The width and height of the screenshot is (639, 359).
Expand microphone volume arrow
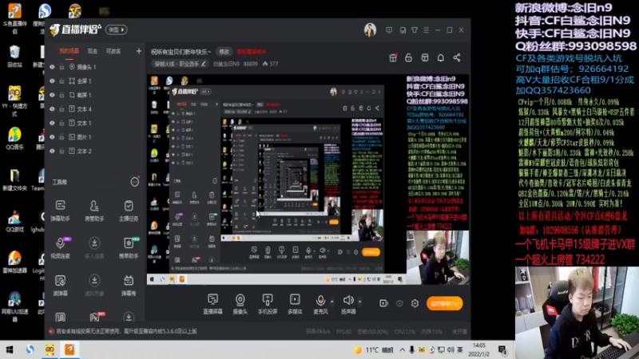[x=332, y=302]
